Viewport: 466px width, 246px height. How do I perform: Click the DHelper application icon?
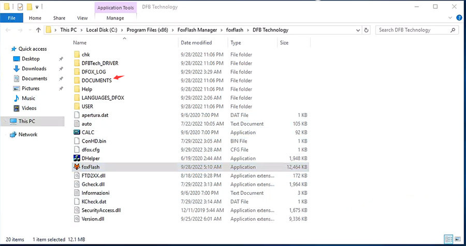pos(77,158)
